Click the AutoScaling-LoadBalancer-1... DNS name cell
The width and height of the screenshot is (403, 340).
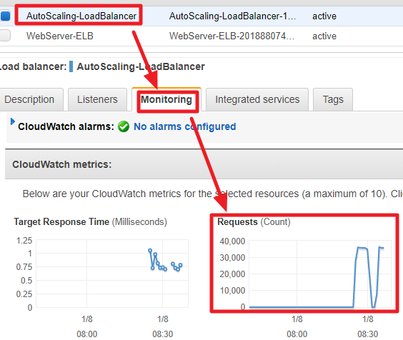tap(232, 16)
